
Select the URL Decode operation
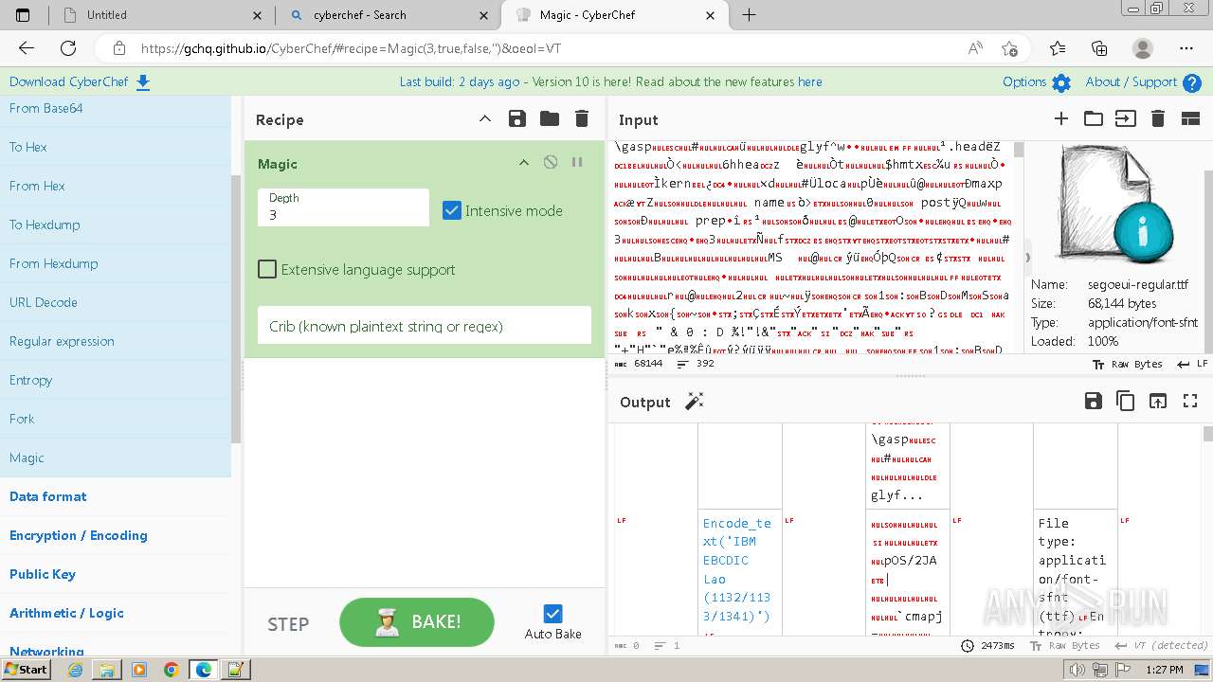115,302
